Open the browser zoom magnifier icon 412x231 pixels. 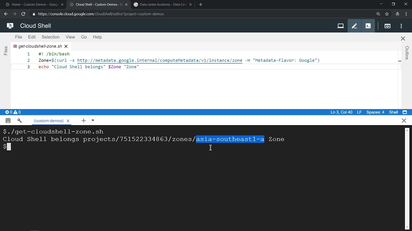tap(378, 14)
